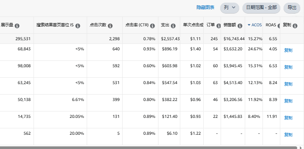Click info icon next to 点击次数

pyautogui.click(x=110, y=26)
